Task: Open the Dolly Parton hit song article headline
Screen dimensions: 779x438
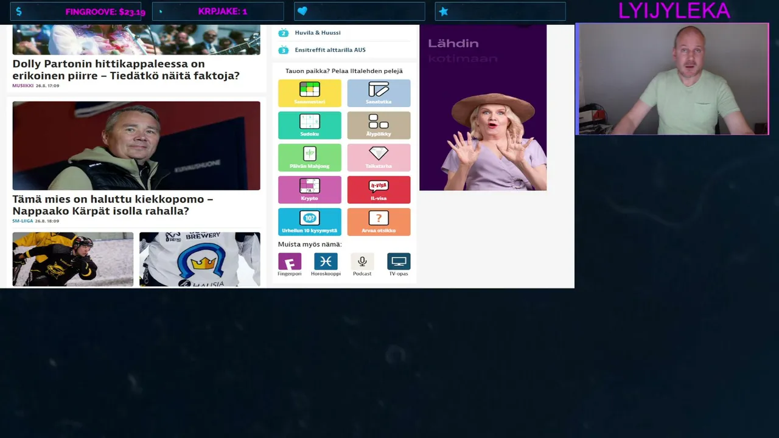Action: pos(126,69)
